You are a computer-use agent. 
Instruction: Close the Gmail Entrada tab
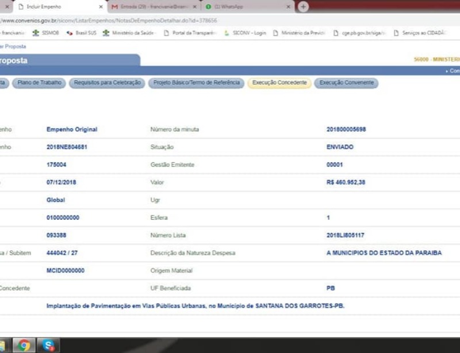pyautogui.click(x=194, y=7)
